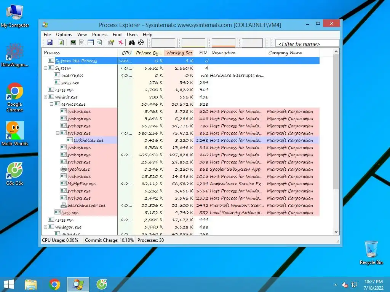Collapse the winlogon.exe tree node
390x292 pixels.
tap(46, 227)
